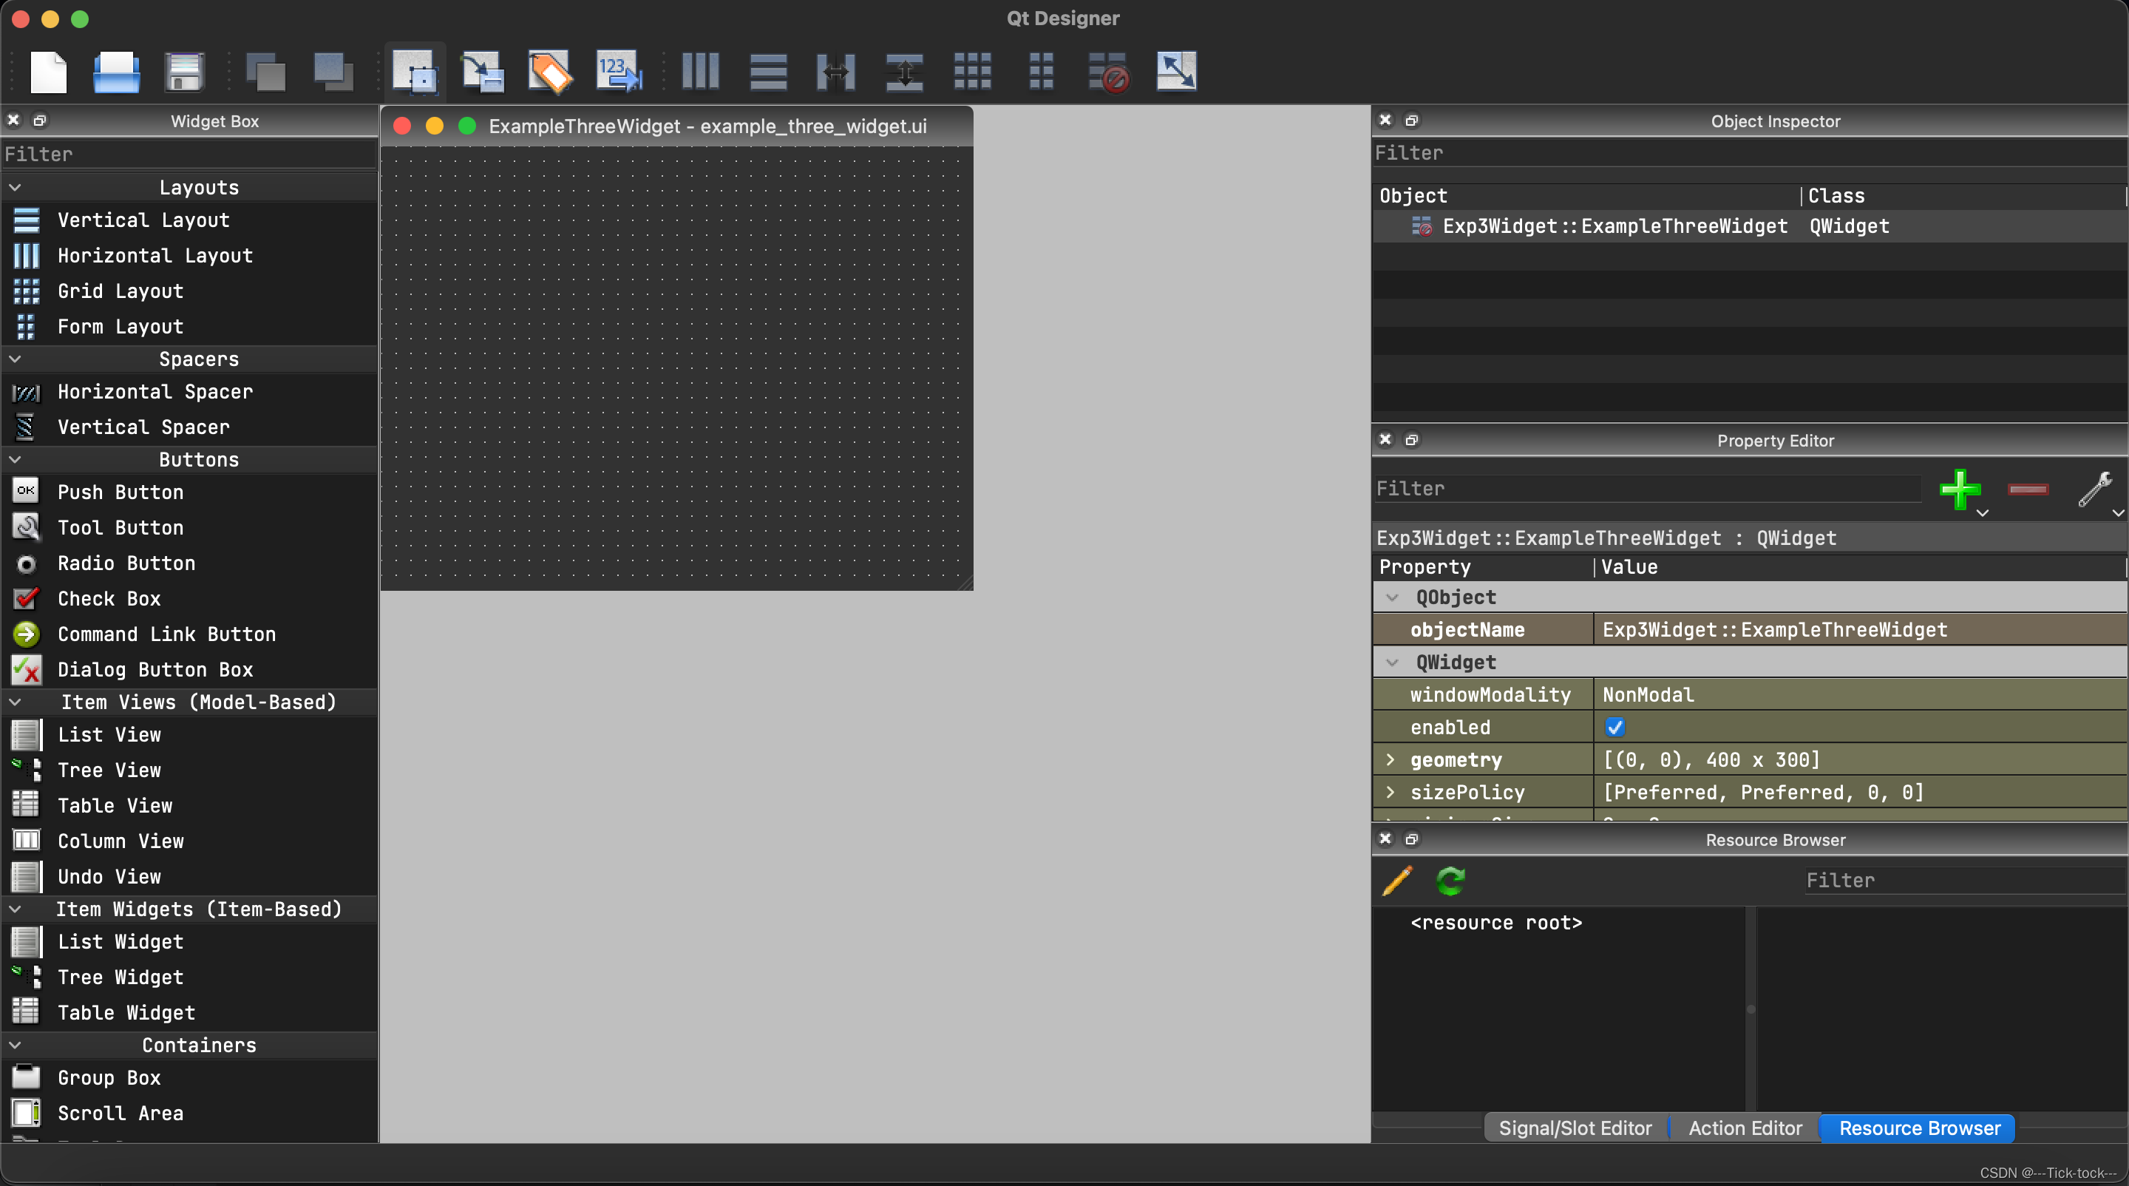Click the Widget Box Filter field
Viewport: 2129px width, 1186px height.
[x=190, y=155]
